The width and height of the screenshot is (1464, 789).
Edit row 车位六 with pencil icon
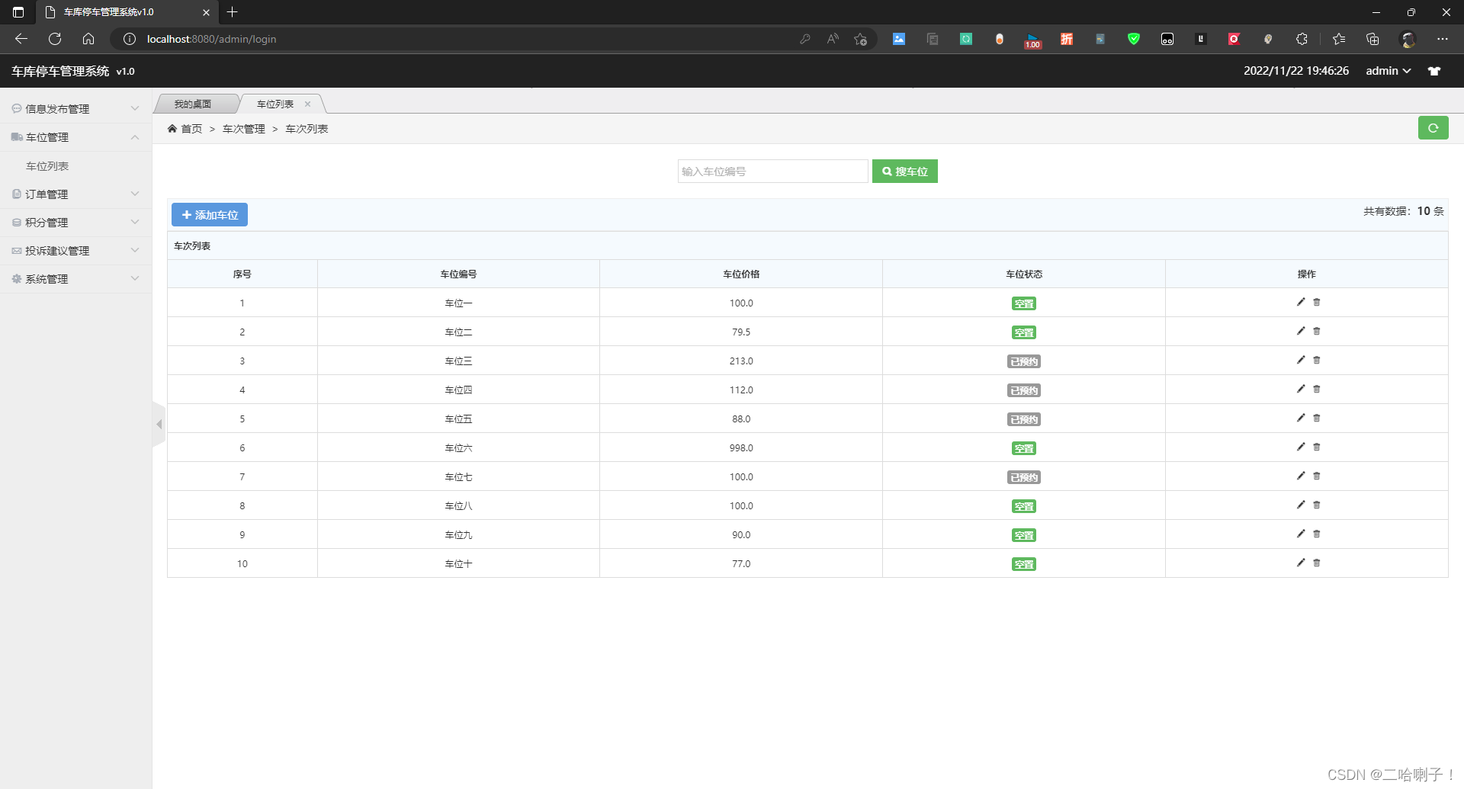coord(1301,447)
